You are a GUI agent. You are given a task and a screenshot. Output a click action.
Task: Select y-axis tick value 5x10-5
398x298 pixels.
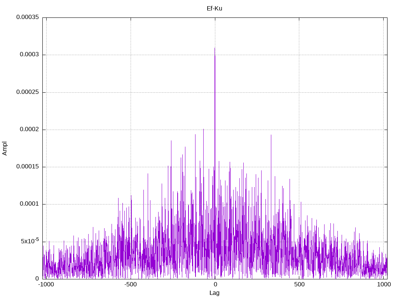point(30,241)
